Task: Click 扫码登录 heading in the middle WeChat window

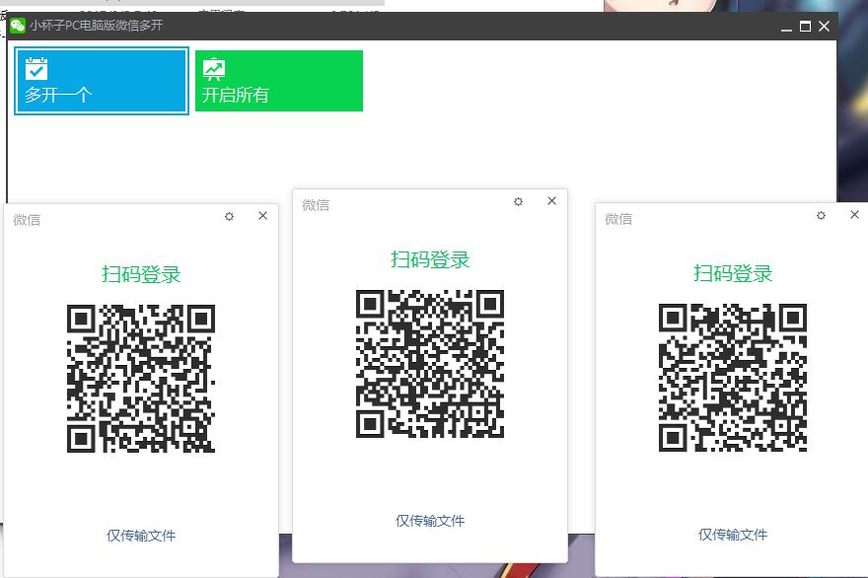Action: [430, 259]
